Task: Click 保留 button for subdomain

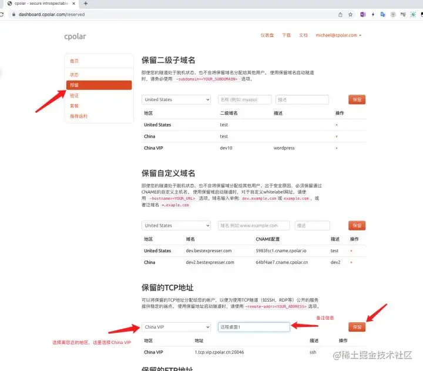Action: coord(357,99)
